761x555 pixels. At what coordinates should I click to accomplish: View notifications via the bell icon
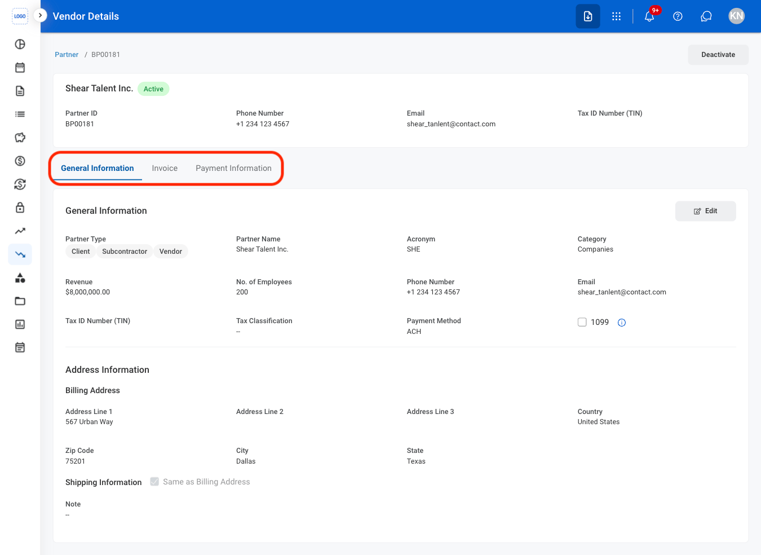point(650,16)
